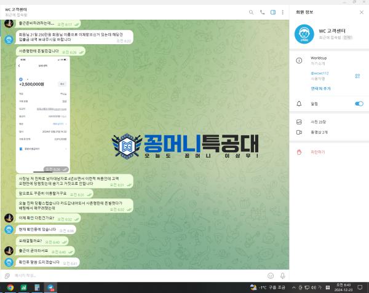Click the paperclip attach file icon
Screen dimensions: 369x293
[7, 276]
